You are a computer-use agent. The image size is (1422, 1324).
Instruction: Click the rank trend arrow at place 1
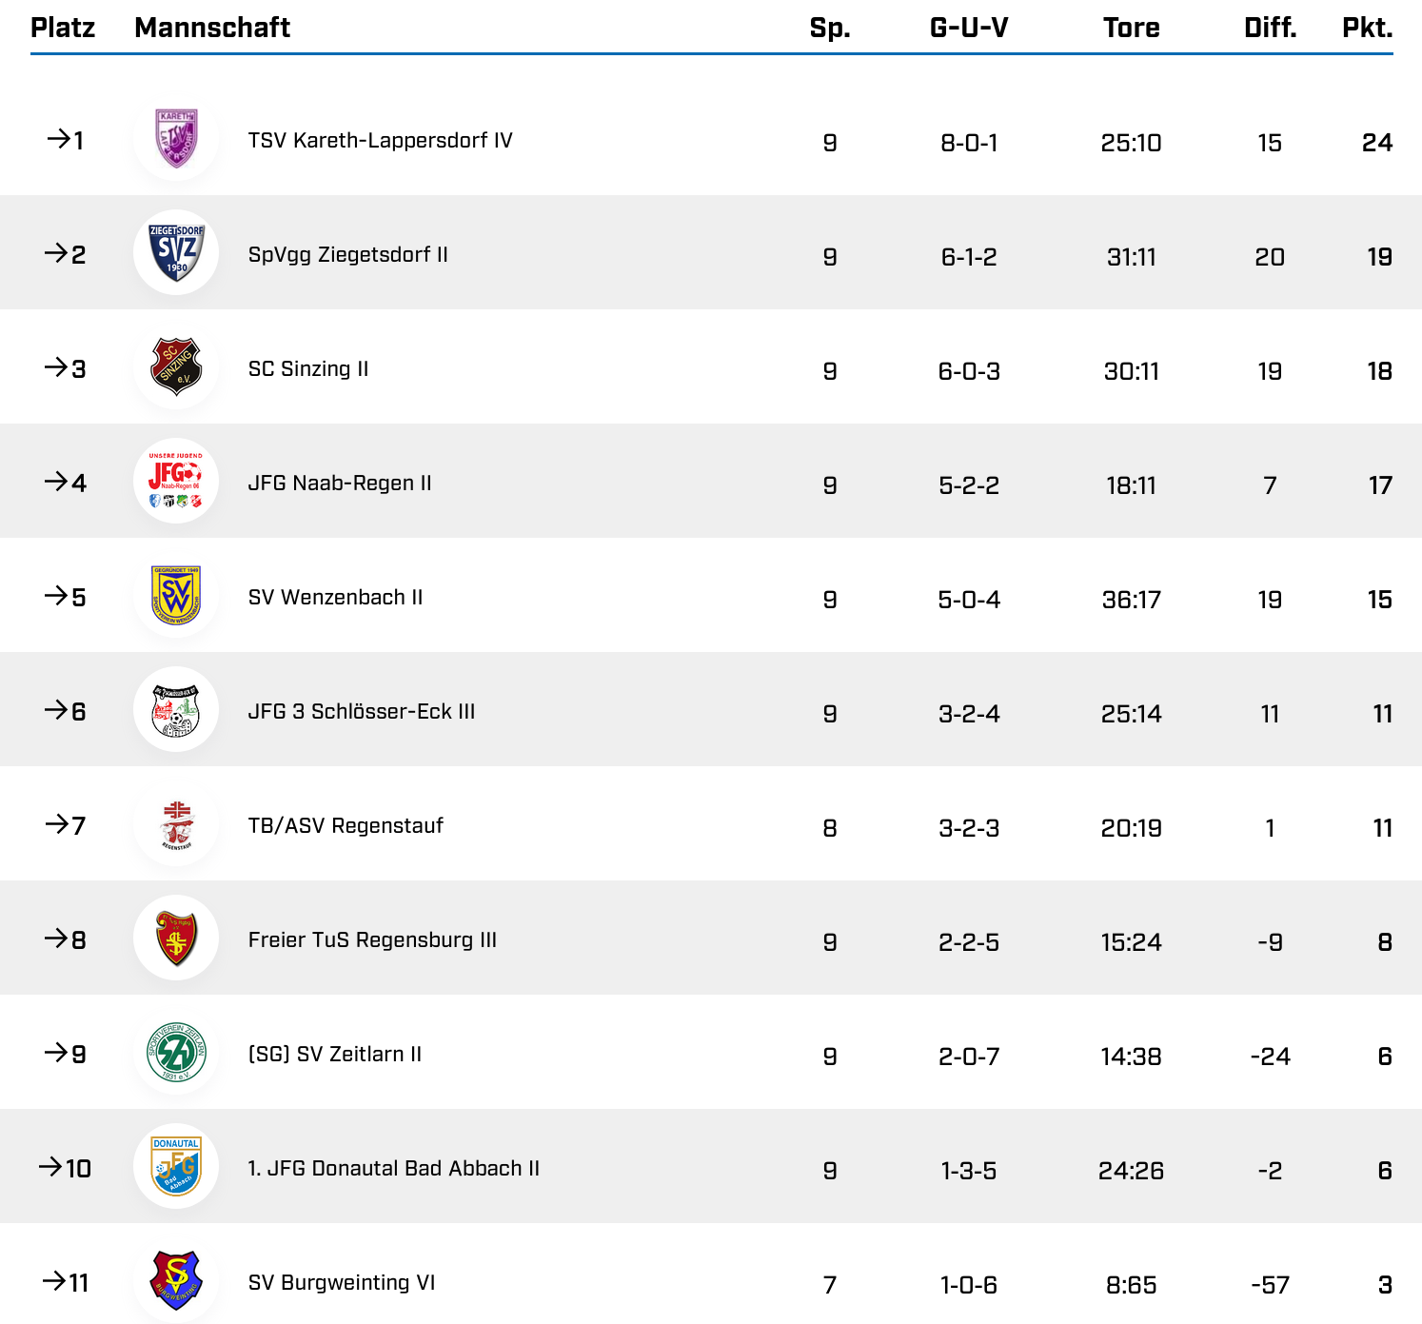click(x=58, y=140)
